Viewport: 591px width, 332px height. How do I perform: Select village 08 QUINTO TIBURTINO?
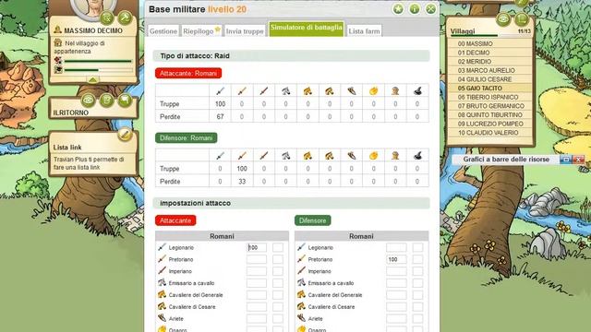point(490,114)
